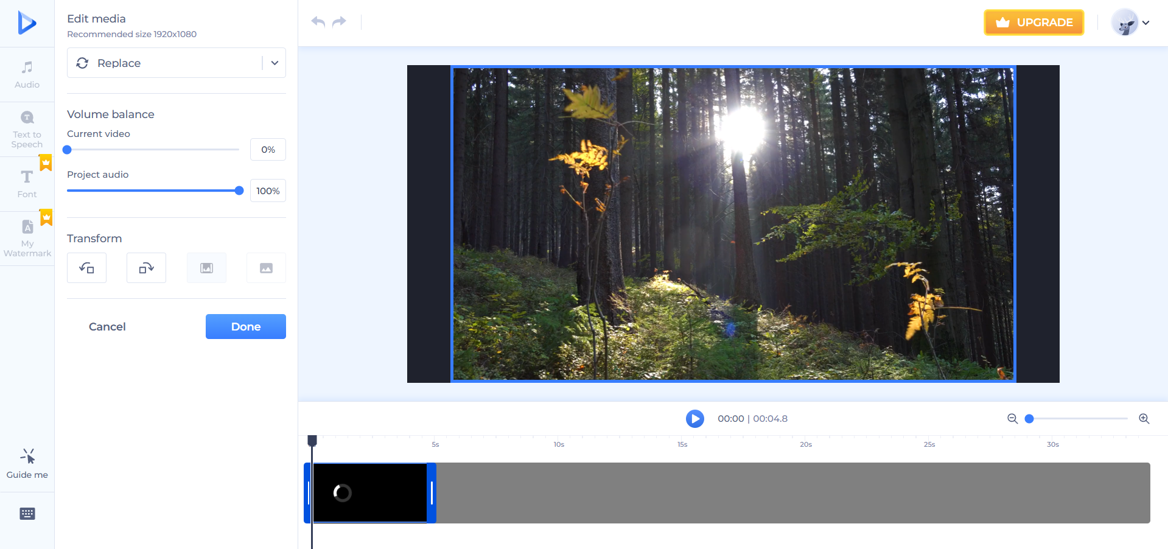Select the video clip on the timeline
The image size is (1168, 549).
coord(371,493)
